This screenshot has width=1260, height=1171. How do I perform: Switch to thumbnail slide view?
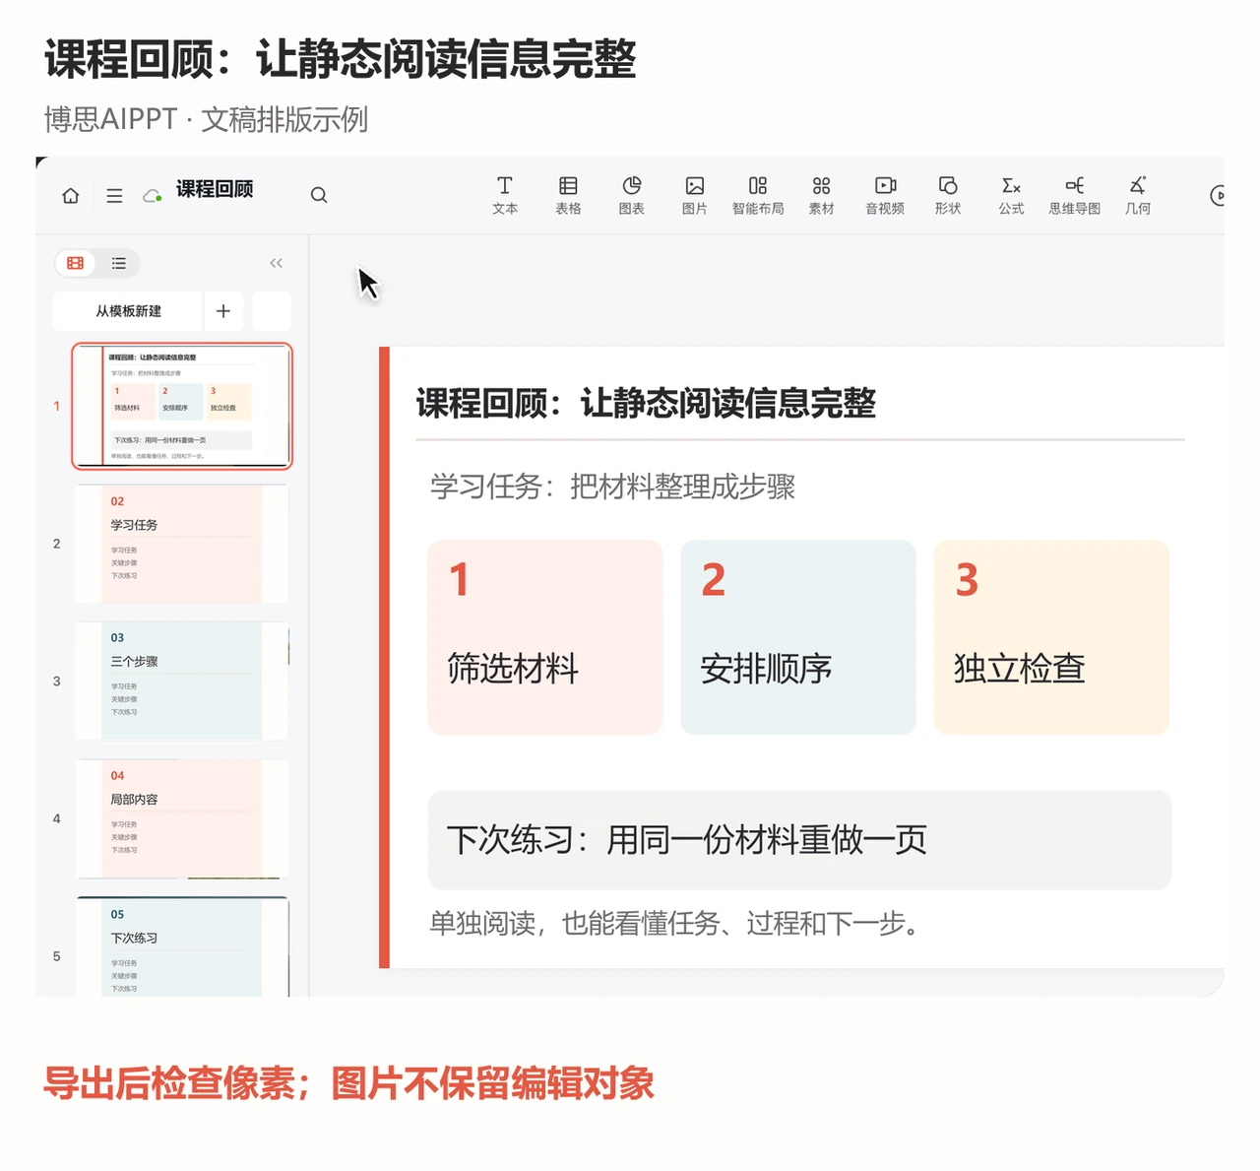pyautogui.click(x=76, y=263)
